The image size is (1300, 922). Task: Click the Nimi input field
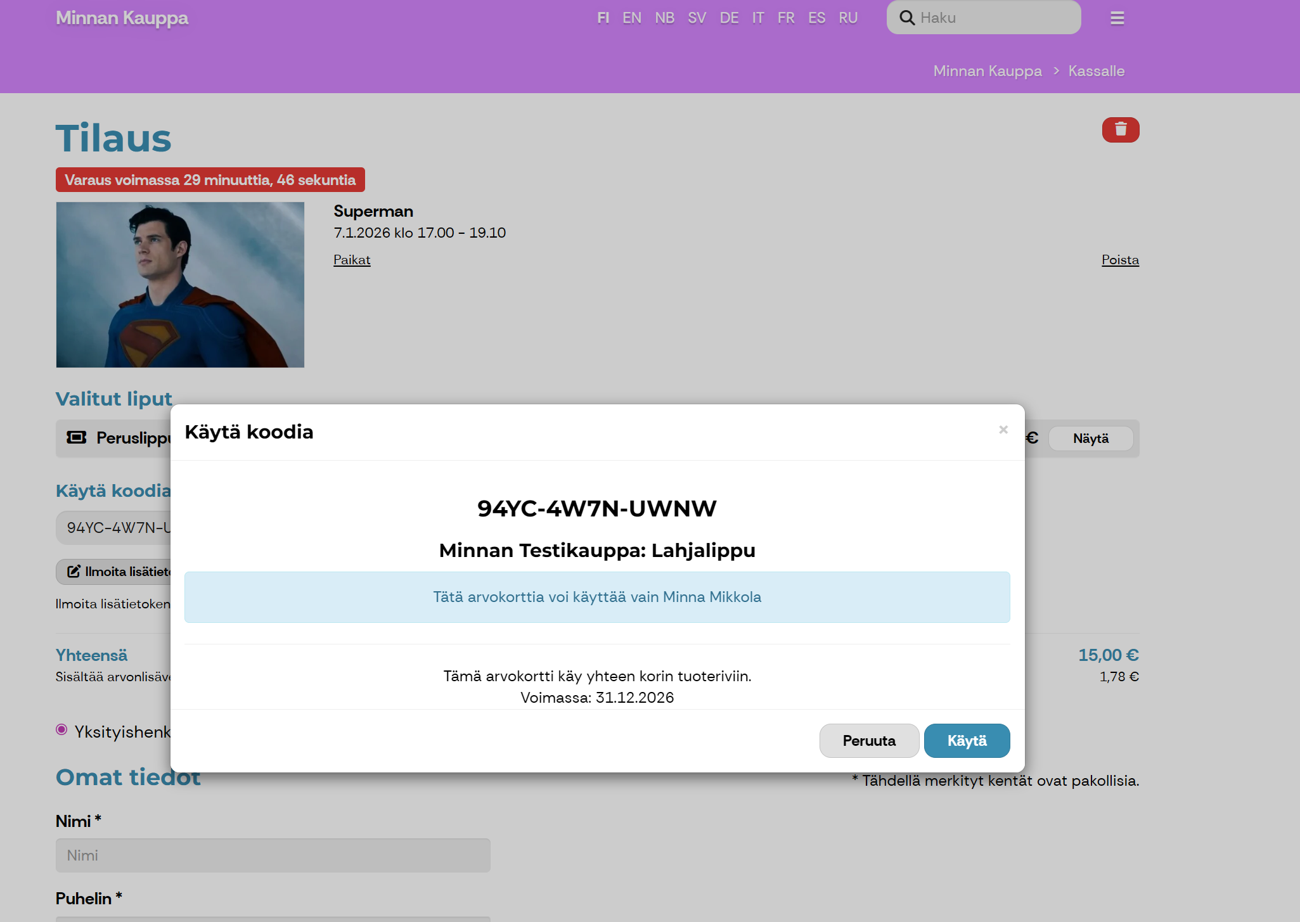[273, 855]
